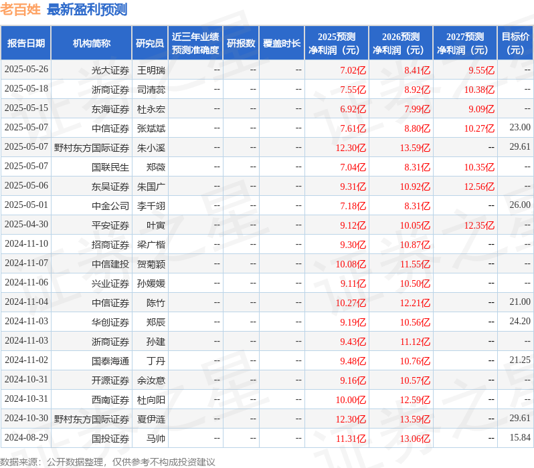Click institution 华创证券

coord(110,323)
